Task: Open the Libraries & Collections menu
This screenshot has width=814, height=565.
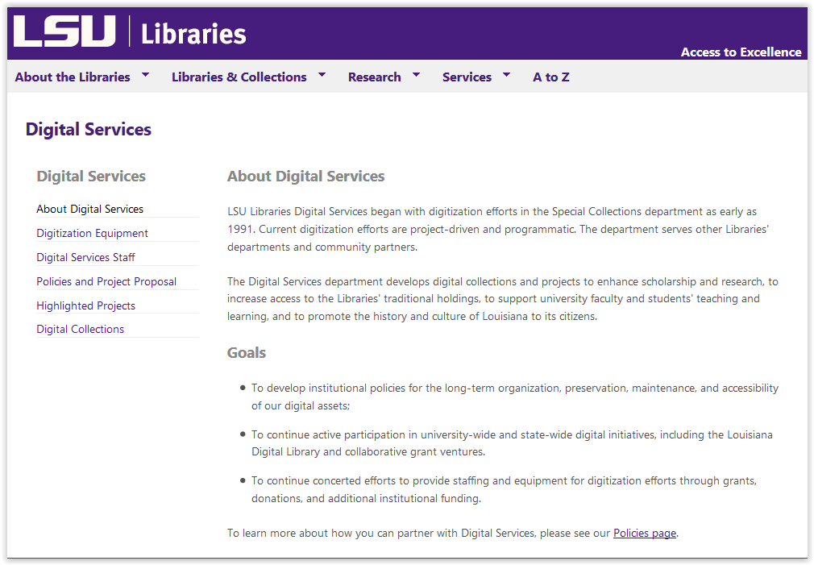Action: 239,77
